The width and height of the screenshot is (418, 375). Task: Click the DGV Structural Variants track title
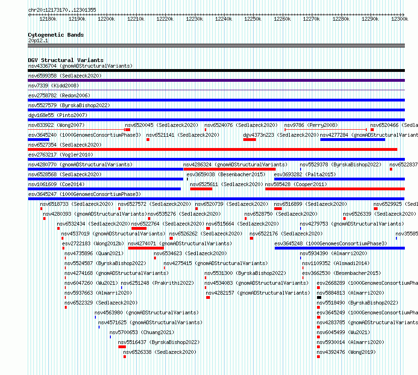(x=66, y=60)
